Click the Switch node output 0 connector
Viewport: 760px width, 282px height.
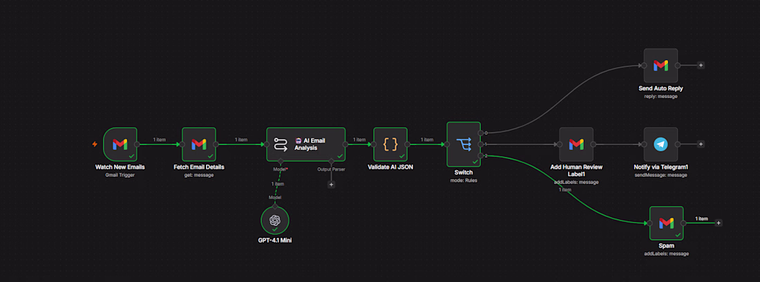point(480,133)
